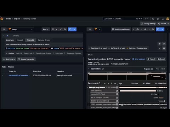Open the news feed RSS icon

[158, 19]
